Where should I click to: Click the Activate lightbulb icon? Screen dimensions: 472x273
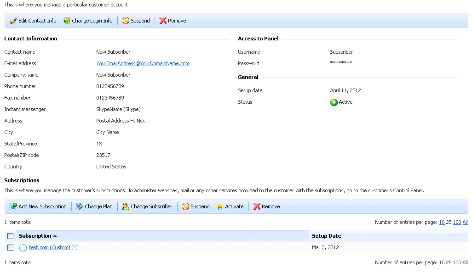220,206
